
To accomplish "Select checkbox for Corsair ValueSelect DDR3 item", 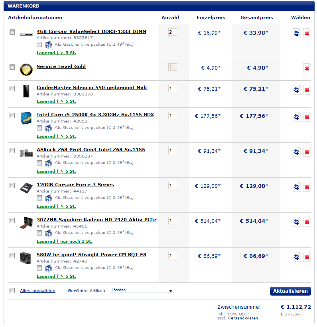I will [12, 32].
